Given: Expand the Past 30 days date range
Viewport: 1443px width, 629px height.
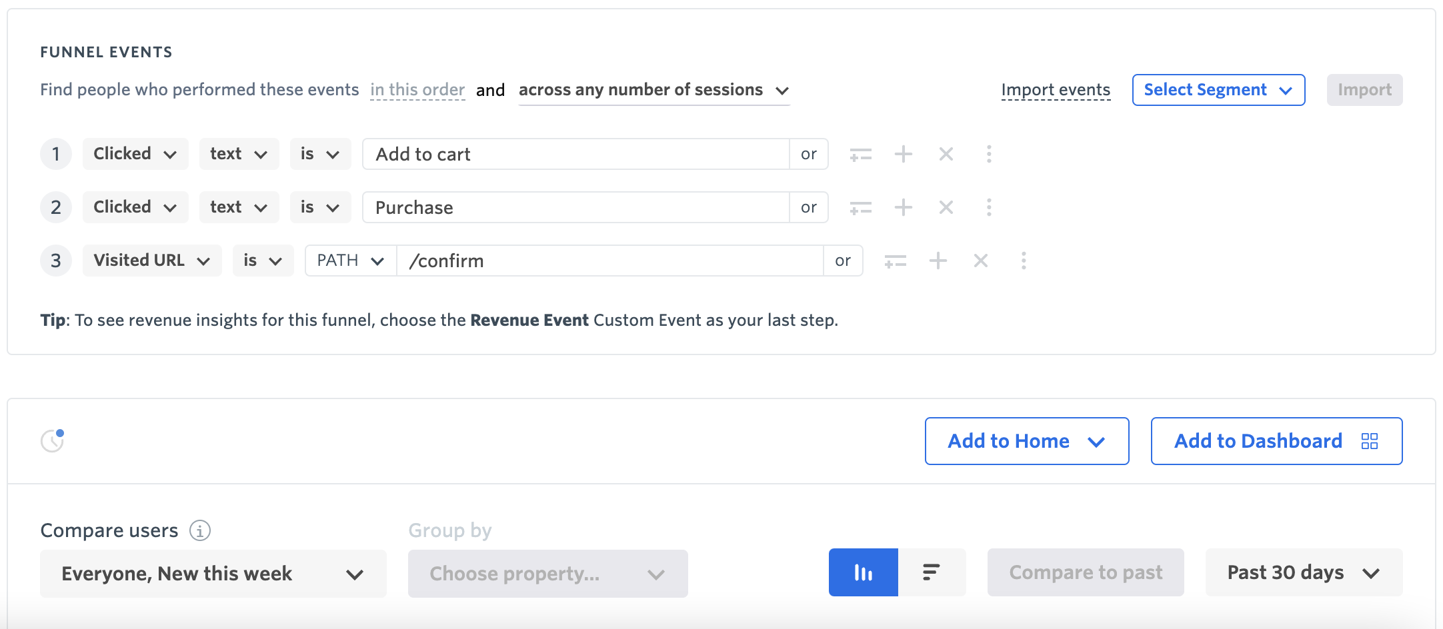Looking at the screenshot, I should point(1303,572).
